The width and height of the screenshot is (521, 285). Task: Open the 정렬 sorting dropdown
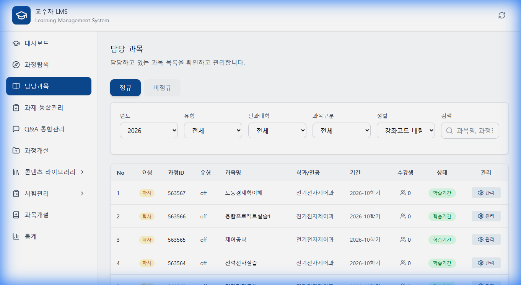(405, 130)
